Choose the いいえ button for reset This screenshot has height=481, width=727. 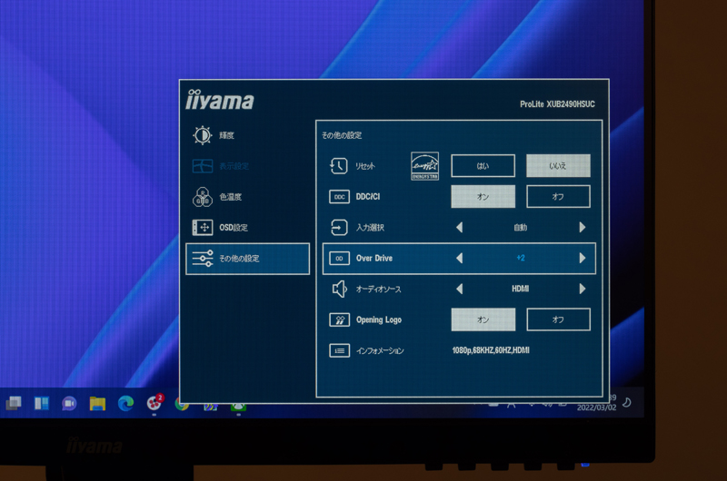[x=558, y=166]
